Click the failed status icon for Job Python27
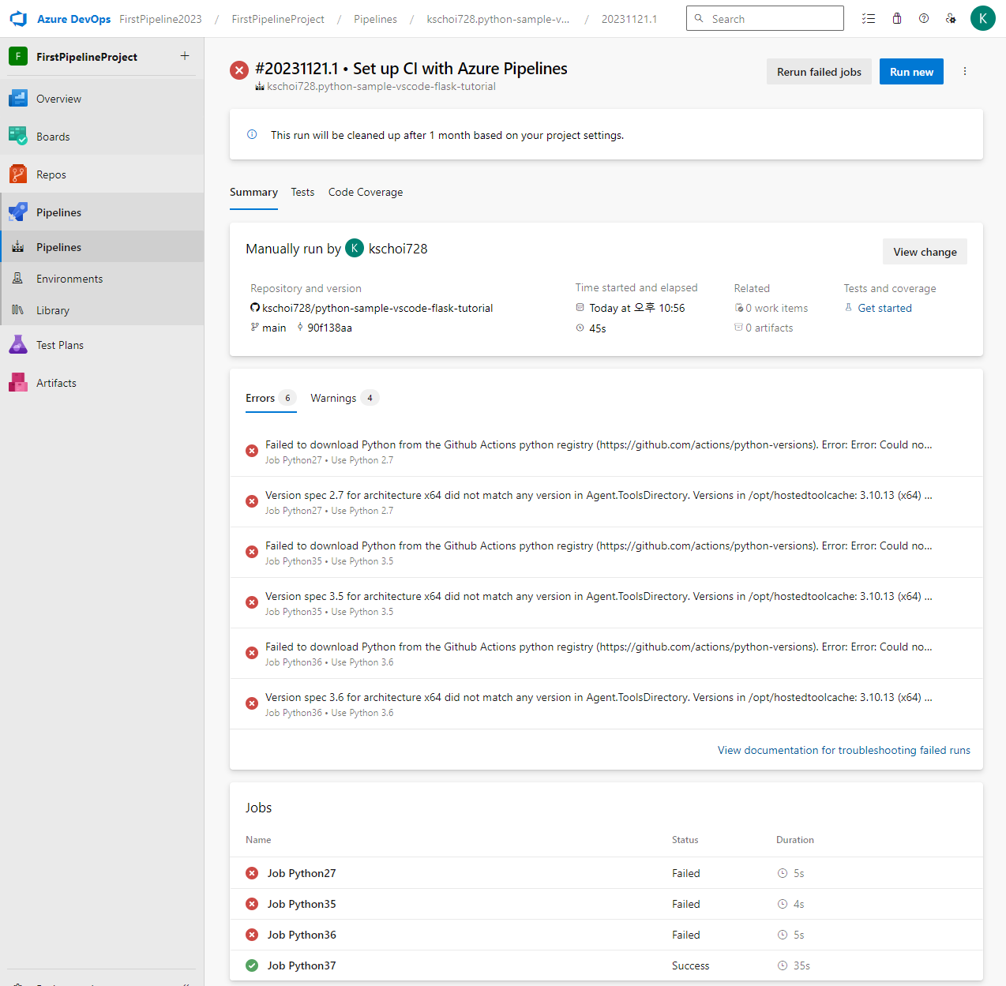This screenshot has width=1006, height=986. pos(252,873)
